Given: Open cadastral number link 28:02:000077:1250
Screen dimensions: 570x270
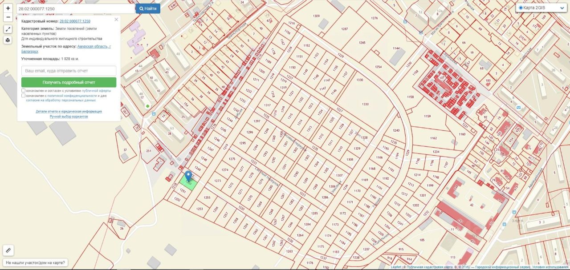Looking at the screenshot, I should [75, 21].
